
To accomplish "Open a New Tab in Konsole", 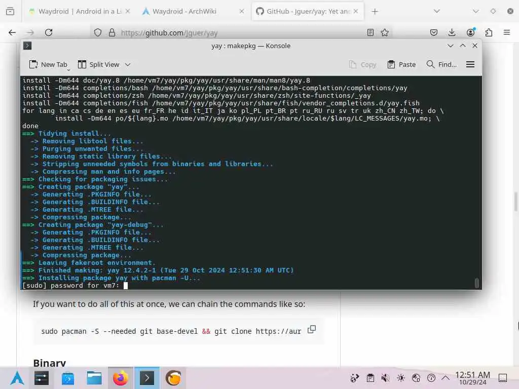I will coord(48,64).
